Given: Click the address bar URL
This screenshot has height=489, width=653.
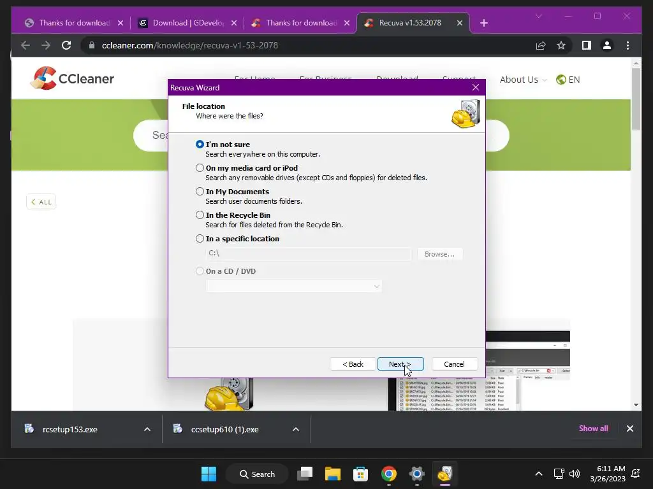Looking at the screenshot, I should point(189,45).
